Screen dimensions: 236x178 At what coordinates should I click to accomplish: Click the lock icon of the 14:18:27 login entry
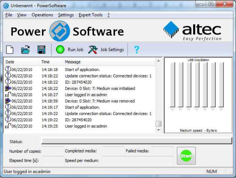point(8,95)
